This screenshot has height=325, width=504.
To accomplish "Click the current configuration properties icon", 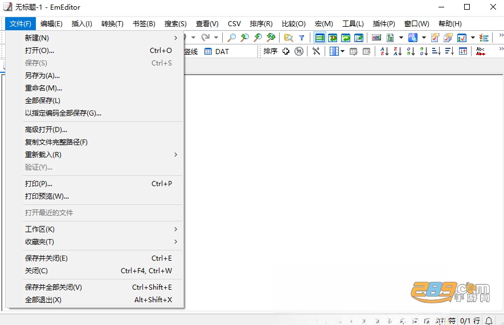I will click(435, 38).
